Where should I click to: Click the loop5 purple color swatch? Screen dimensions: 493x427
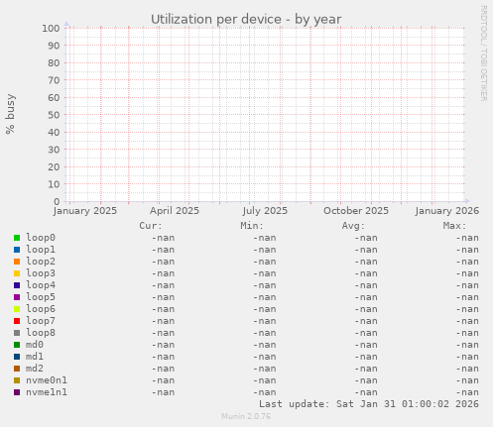pyautogui.click(x=17, y=297)
